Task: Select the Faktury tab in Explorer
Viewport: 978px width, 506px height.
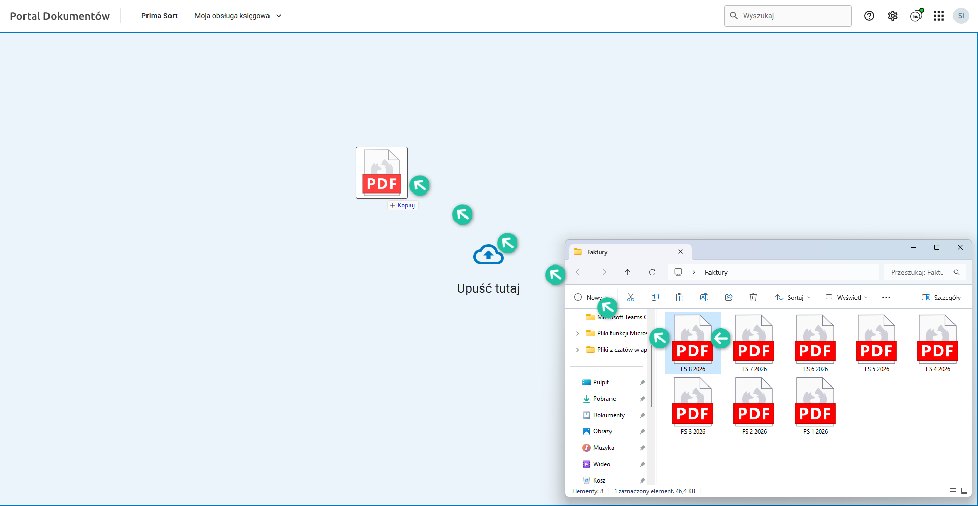Action: click(x=623, y=252)
